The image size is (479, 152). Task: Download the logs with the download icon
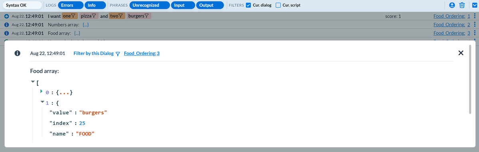[452, 5]
